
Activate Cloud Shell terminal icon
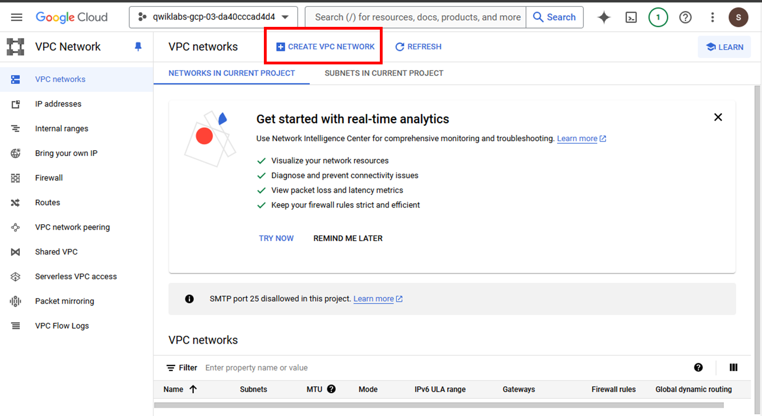coord(631,18)
